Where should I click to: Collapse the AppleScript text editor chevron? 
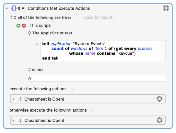click(x=37, y=44)
